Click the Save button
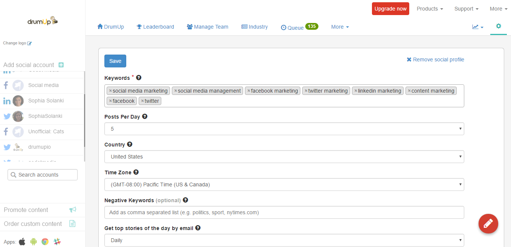The image size is (511, 247). pos(115,61)
